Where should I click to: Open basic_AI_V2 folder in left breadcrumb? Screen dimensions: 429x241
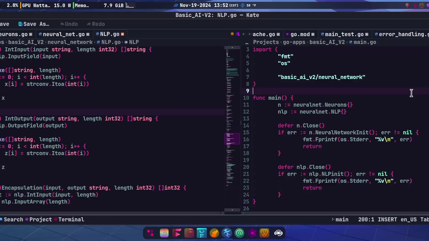(x=26, y=42)
